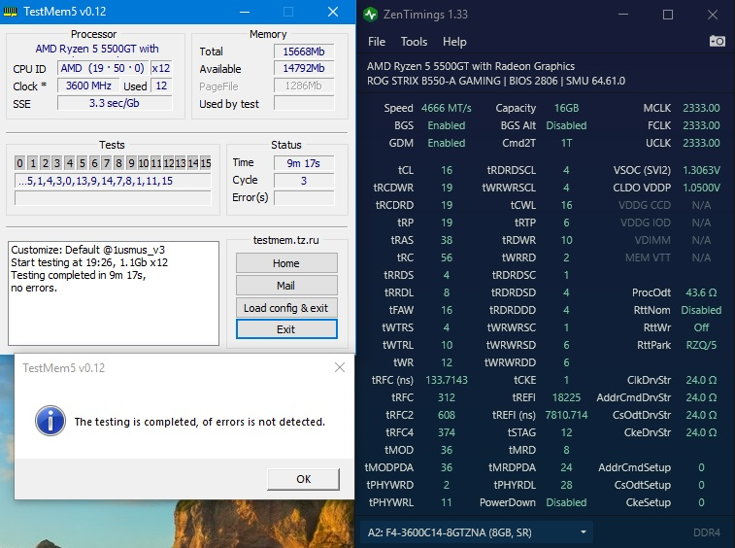Viewport: 735px width, 548px height.
Task: Click the testing log text area
Action: point(114,293)
